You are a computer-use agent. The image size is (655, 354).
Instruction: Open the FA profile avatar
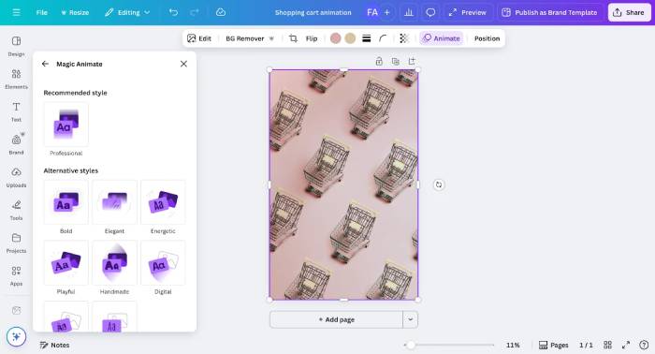pos(372,12)
